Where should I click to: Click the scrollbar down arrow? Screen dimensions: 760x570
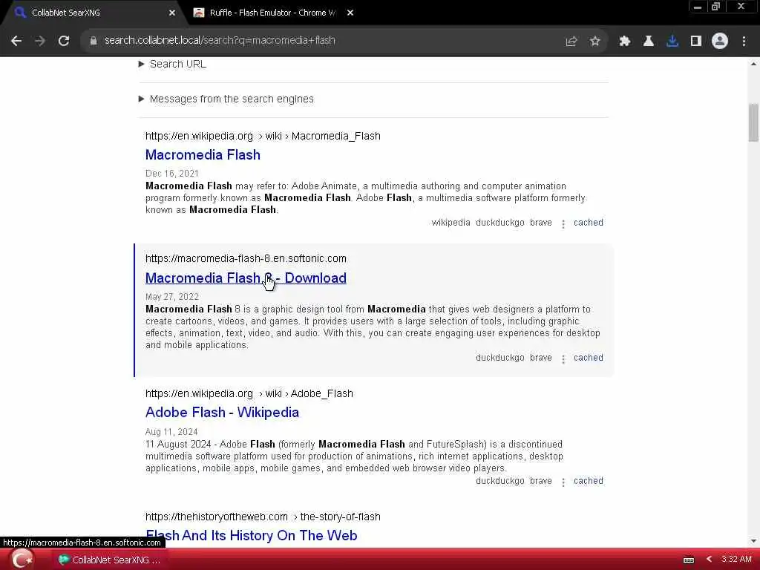pos(754,540)
